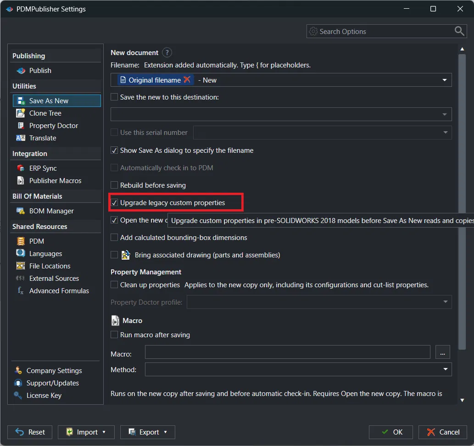Click the BOM Manager icon

21,211
